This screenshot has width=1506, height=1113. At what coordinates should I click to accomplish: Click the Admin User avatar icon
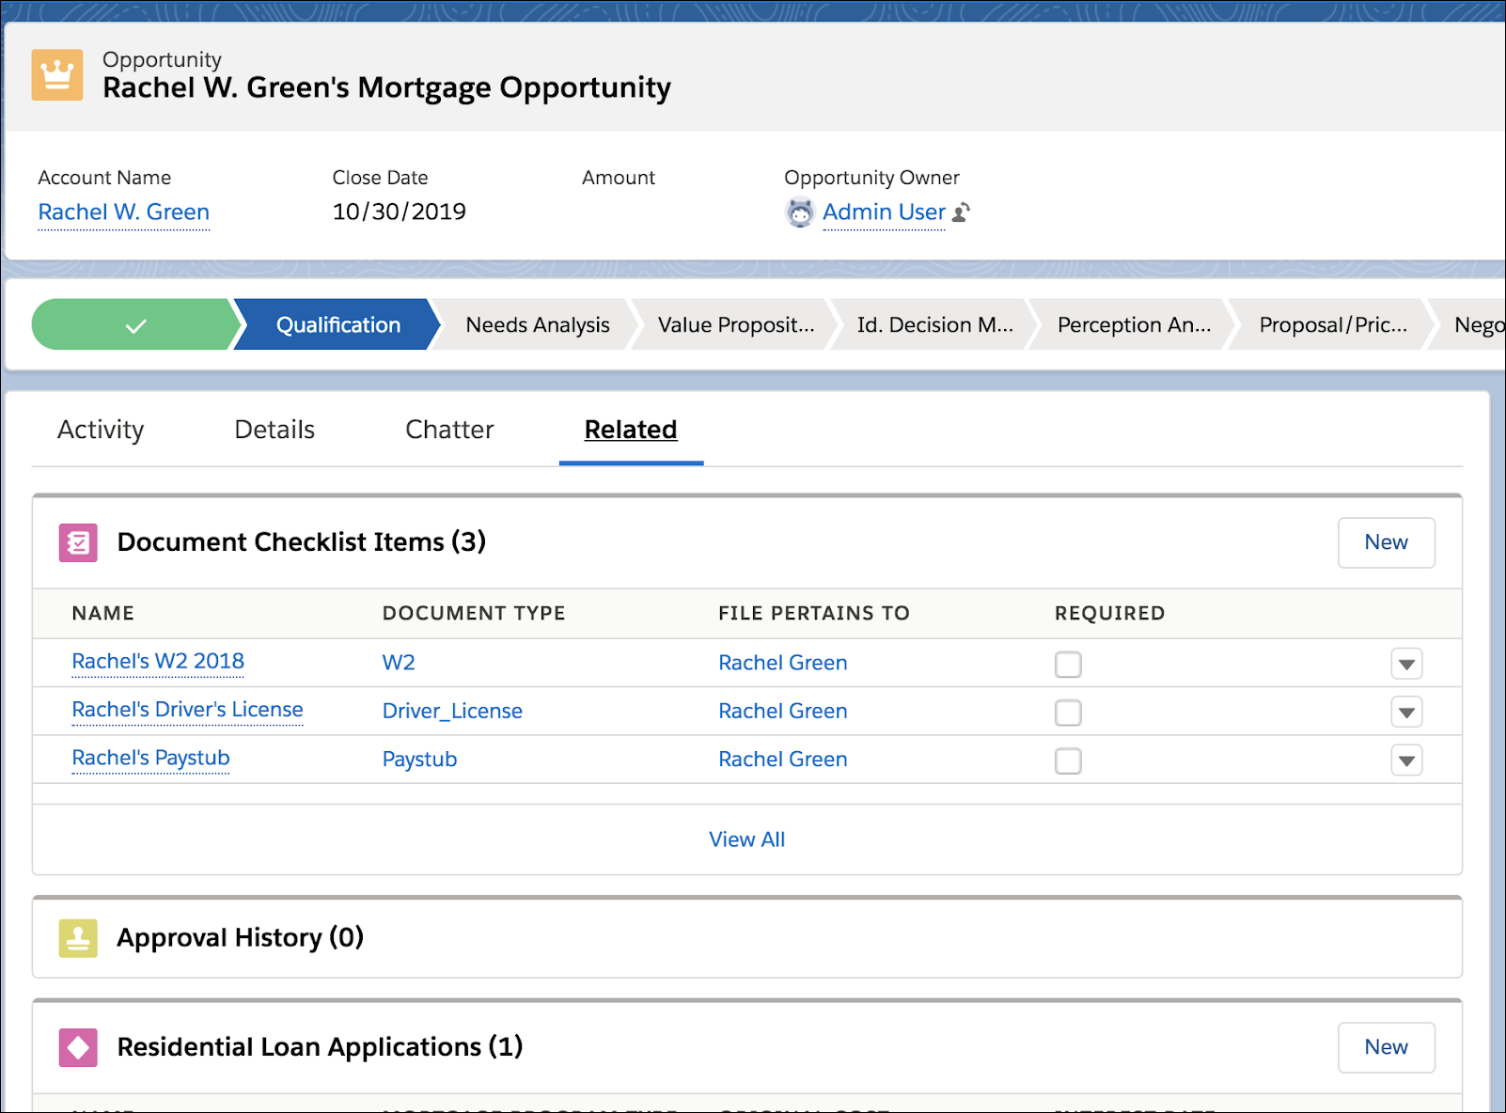(x=800, y=213)
